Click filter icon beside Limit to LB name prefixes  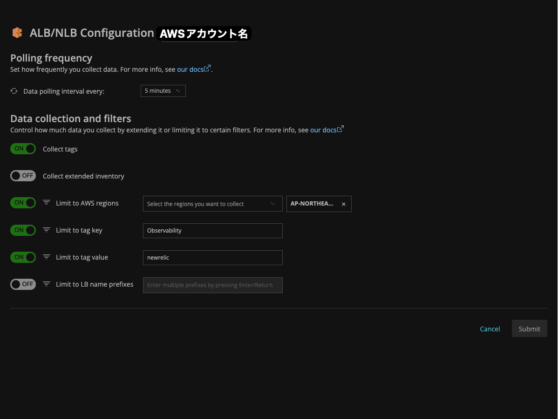46,284
